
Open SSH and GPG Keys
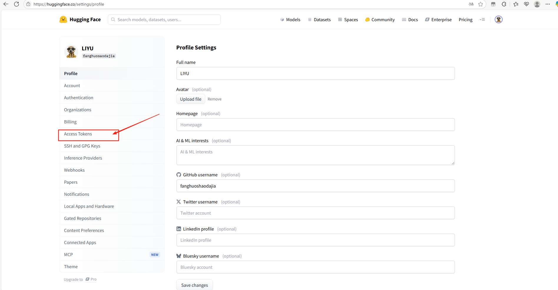[112, 146]
